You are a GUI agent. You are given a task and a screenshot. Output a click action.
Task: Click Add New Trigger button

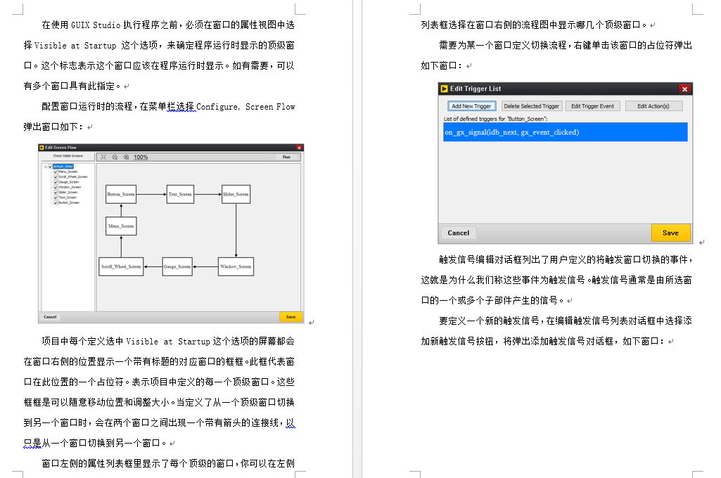click(x=472, y=106)
